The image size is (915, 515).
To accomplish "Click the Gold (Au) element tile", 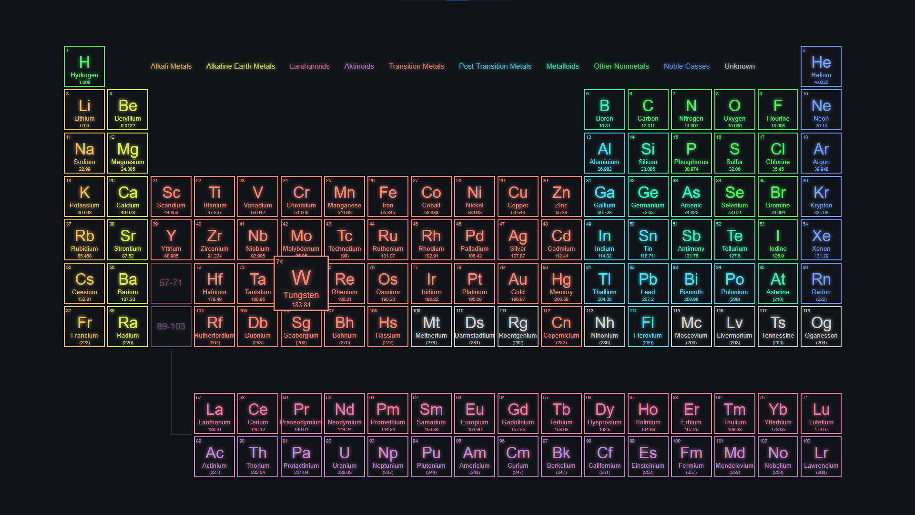I will [x=518, y=283].
